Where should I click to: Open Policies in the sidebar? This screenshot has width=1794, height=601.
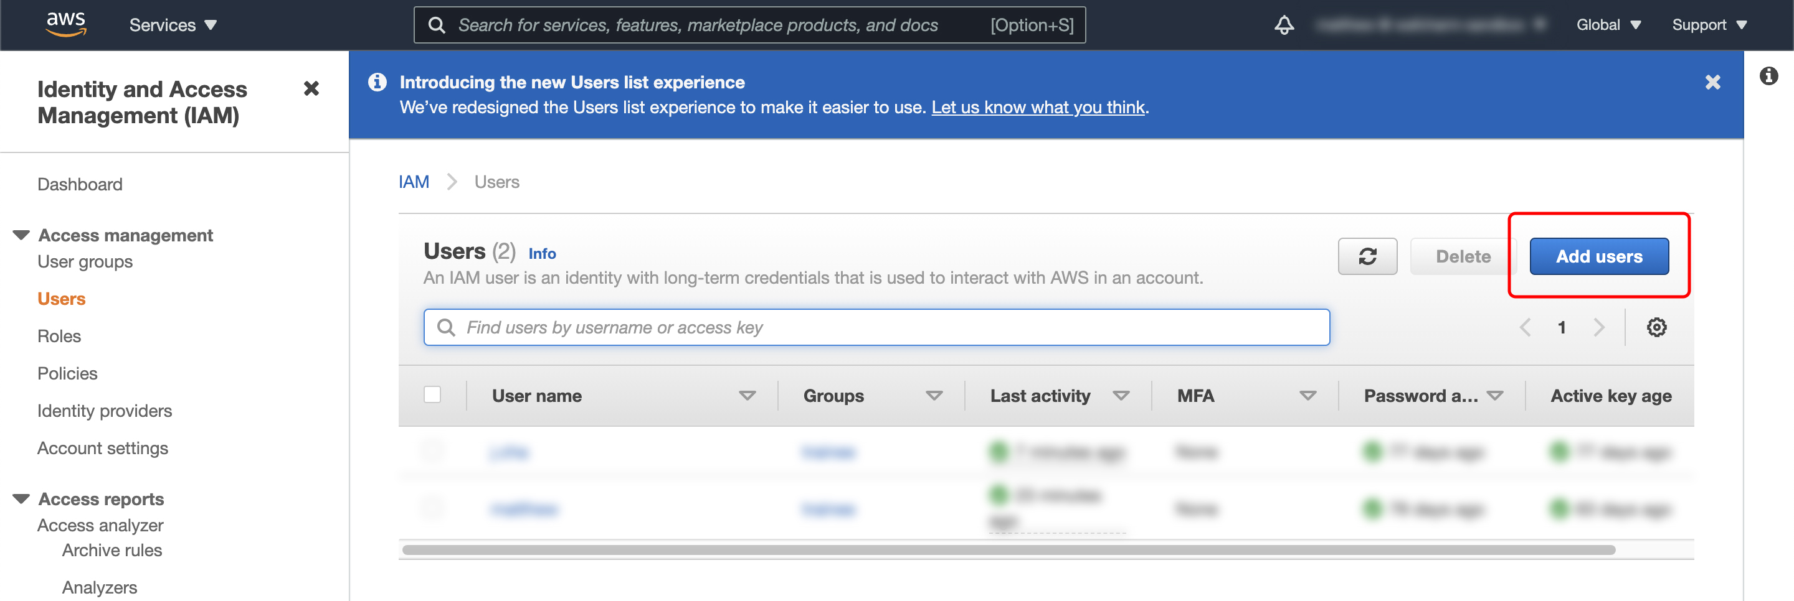[67, 373]
